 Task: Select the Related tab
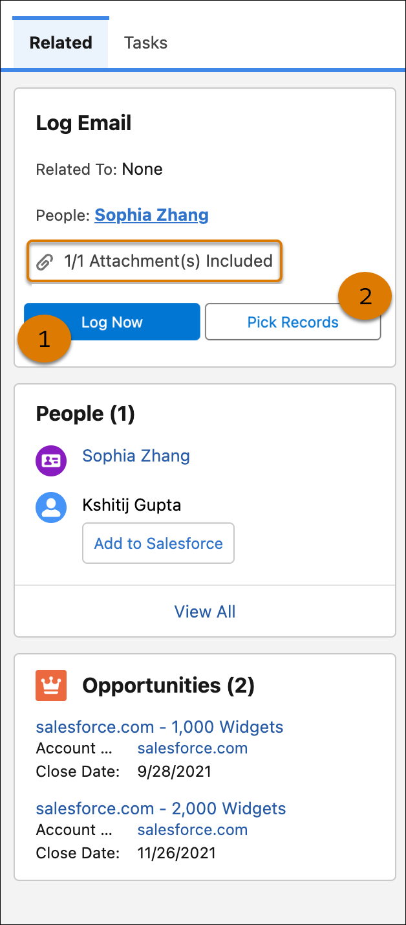point(61,43)
